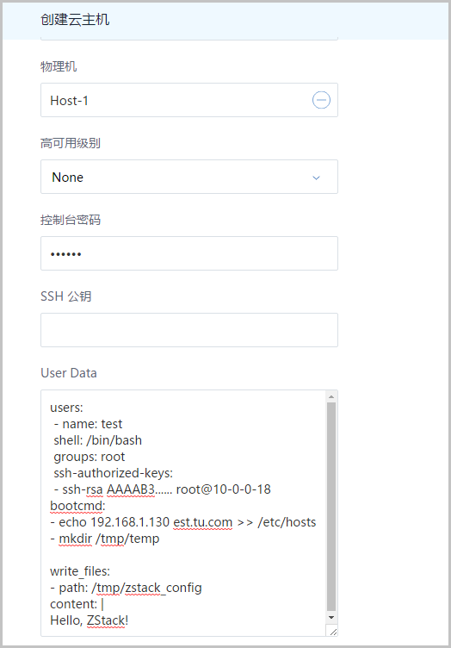Click the Host-1 物理机 field
The image size is (451, 648).
(189, 100)
